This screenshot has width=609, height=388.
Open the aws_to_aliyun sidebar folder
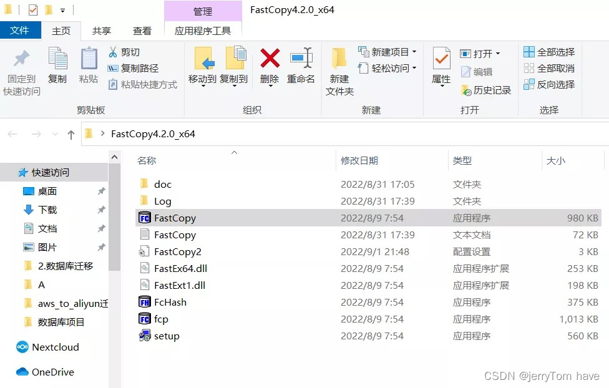[66, 303]
